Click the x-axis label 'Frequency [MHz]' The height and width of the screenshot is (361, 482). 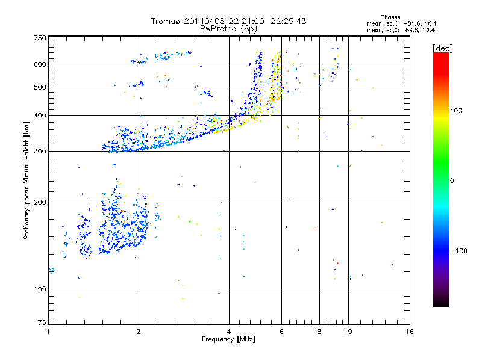tap(228, 339)
